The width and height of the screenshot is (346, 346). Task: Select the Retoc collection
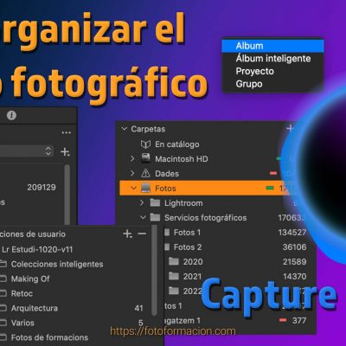[x=22, y=293]
